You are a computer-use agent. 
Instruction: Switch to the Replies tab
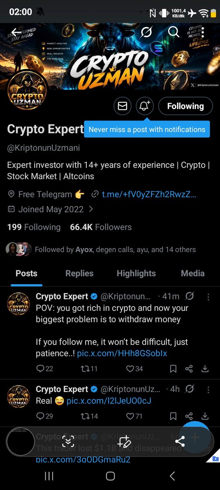[79, 273]
